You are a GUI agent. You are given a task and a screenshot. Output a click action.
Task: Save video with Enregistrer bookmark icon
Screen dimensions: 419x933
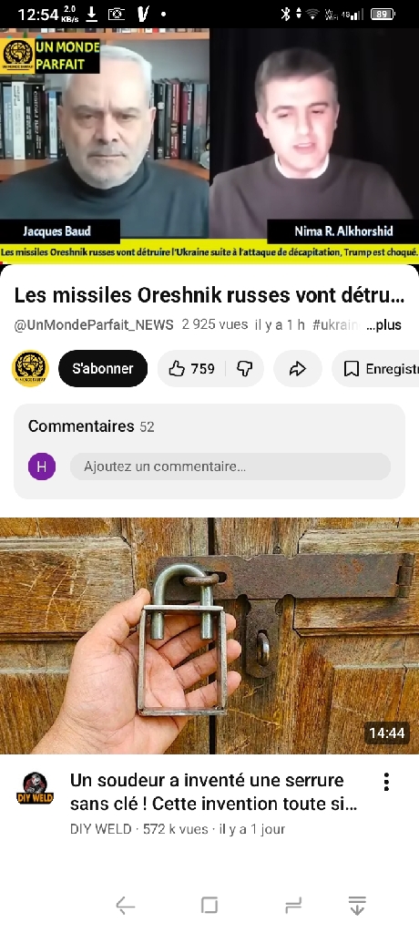coord(375,369)
